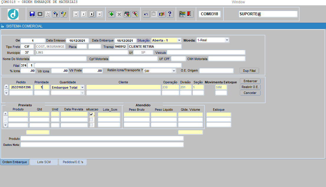Click the COM0318 program code field
This screenshot has width=326, height=187.
tap(209, 14)
